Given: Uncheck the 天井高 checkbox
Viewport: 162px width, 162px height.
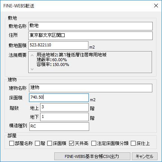Looking at the screenshot, I should pos(71,143).
